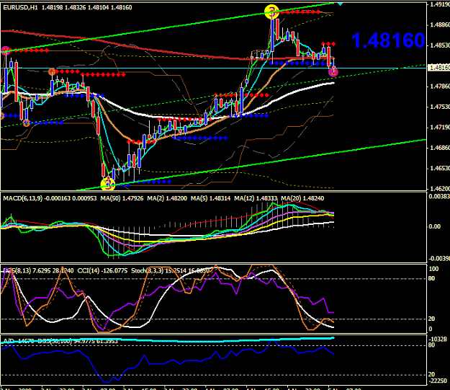Click the highlighted current price tag on the price axis
This screenshot has height=390, width=450.
pos(438,68)
